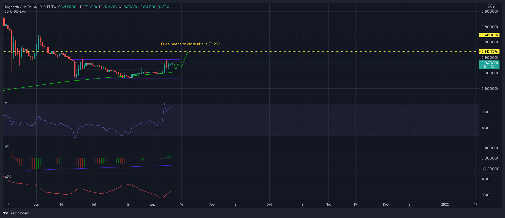Image resolution: width=505 pixels, height=218 pixels.
Task: Click the 'Nov' date label on time axis
Action: pos(328,205)
